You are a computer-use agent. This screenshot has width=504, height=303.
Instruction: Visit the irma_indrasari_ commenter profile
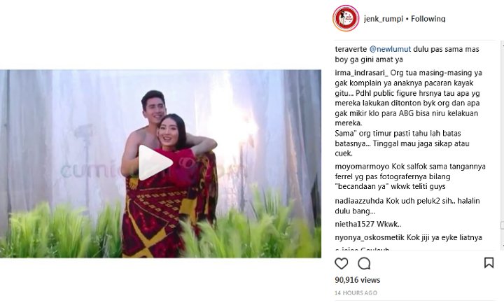(362, 73)
